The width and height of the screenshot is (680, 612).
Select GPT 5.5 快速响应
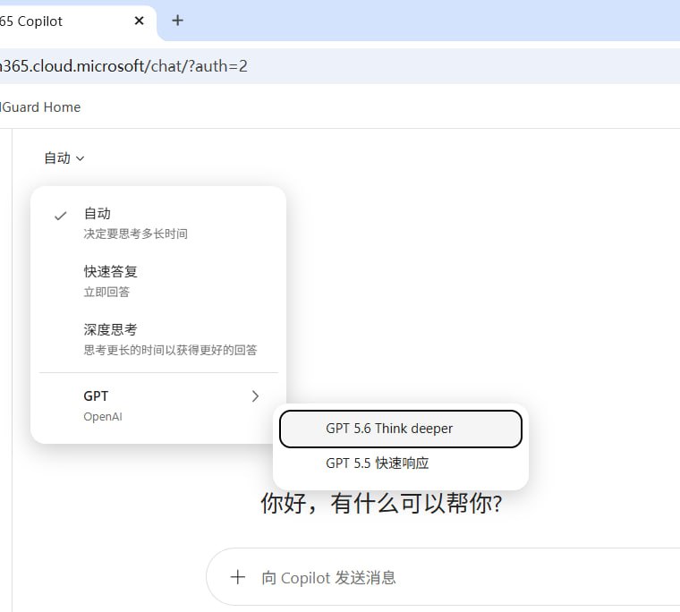point(401,463)
